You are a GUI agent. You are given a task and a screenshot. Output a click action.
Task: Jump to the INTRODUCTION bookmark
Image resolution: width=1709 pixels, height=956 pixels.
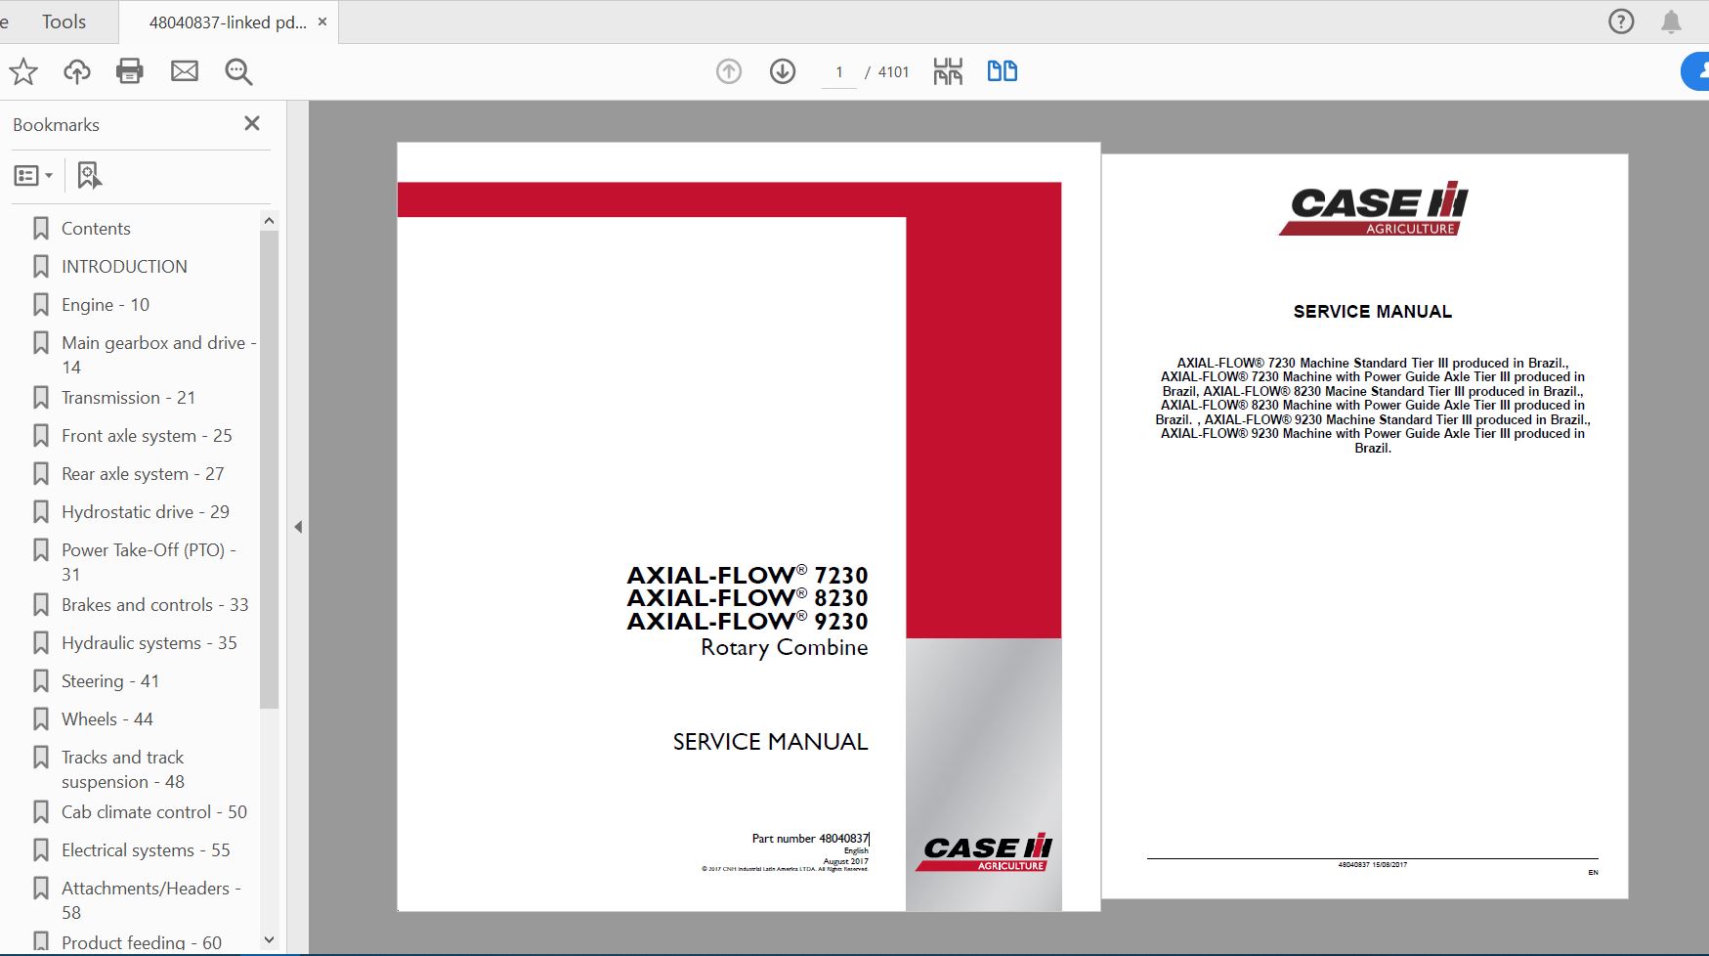coord(124,267)
